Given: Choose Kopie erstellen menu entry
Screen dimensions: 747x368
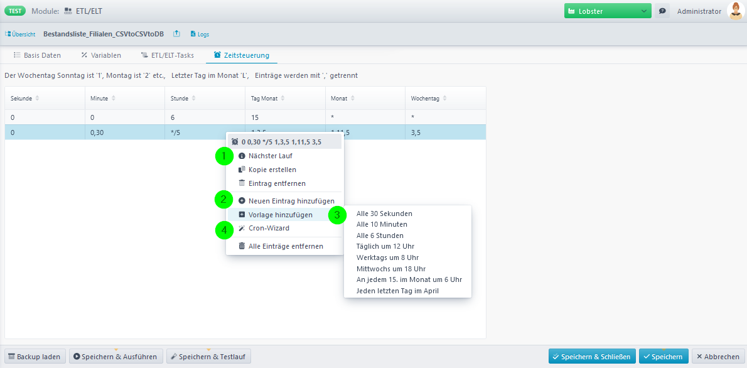Looking at the screenshot, I should click(x=272, y=170).
